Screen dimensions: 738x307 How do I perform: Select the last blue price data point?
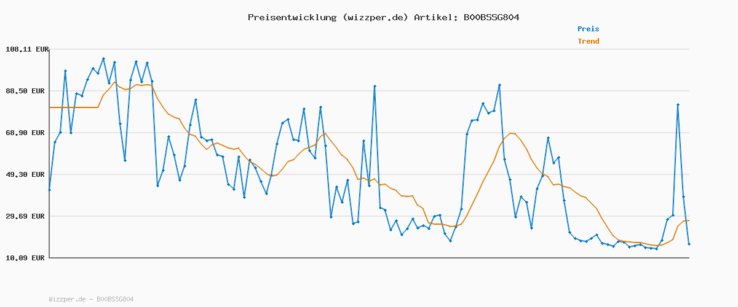pos(689,244)
